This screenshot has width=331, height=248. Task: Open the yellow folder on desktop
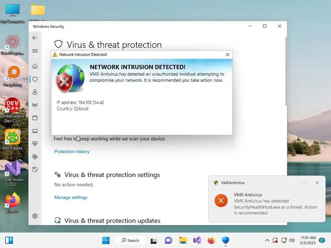point(37,10)
